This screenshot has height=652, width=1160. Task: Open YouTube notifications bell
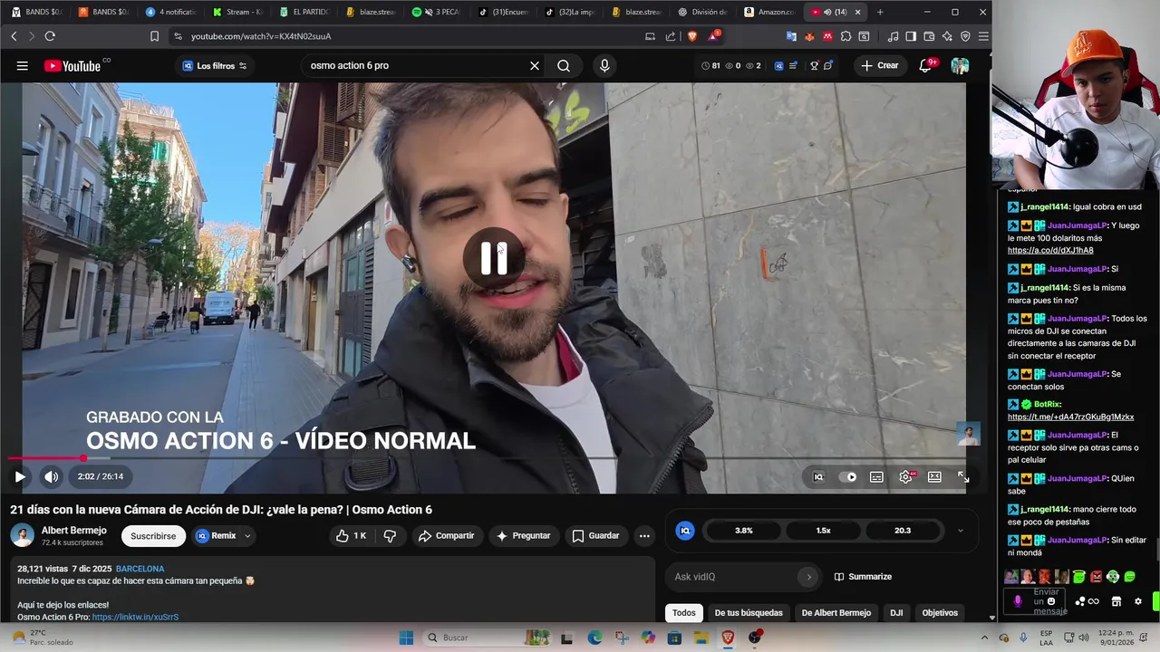pos(925,65)
